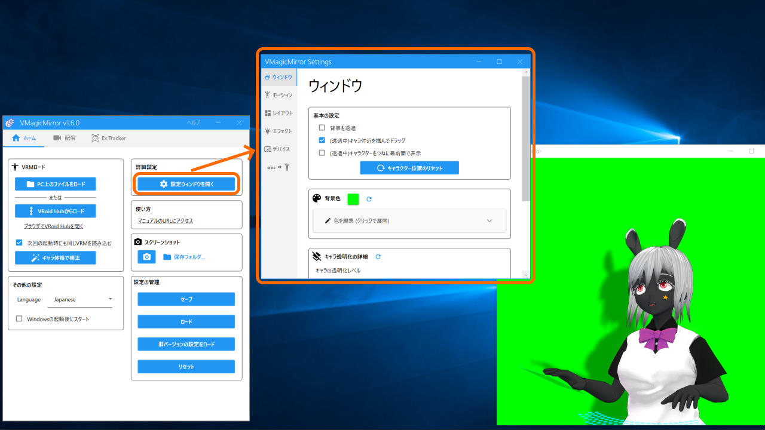Uncheck (透過中)キャラ付近を掴んでドラッグ

(x=322, y=140)
